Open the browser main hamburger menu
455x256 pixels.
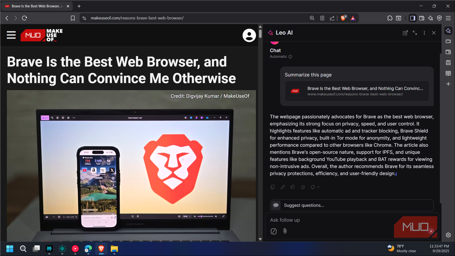coord(448,18)
